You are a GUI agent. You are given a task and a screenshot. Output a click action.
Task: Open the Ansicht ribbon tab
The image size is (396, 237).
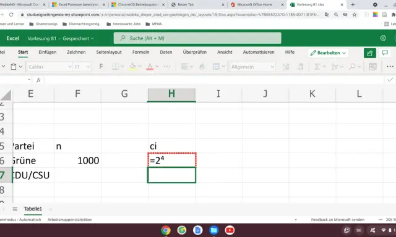pos(225,52)
